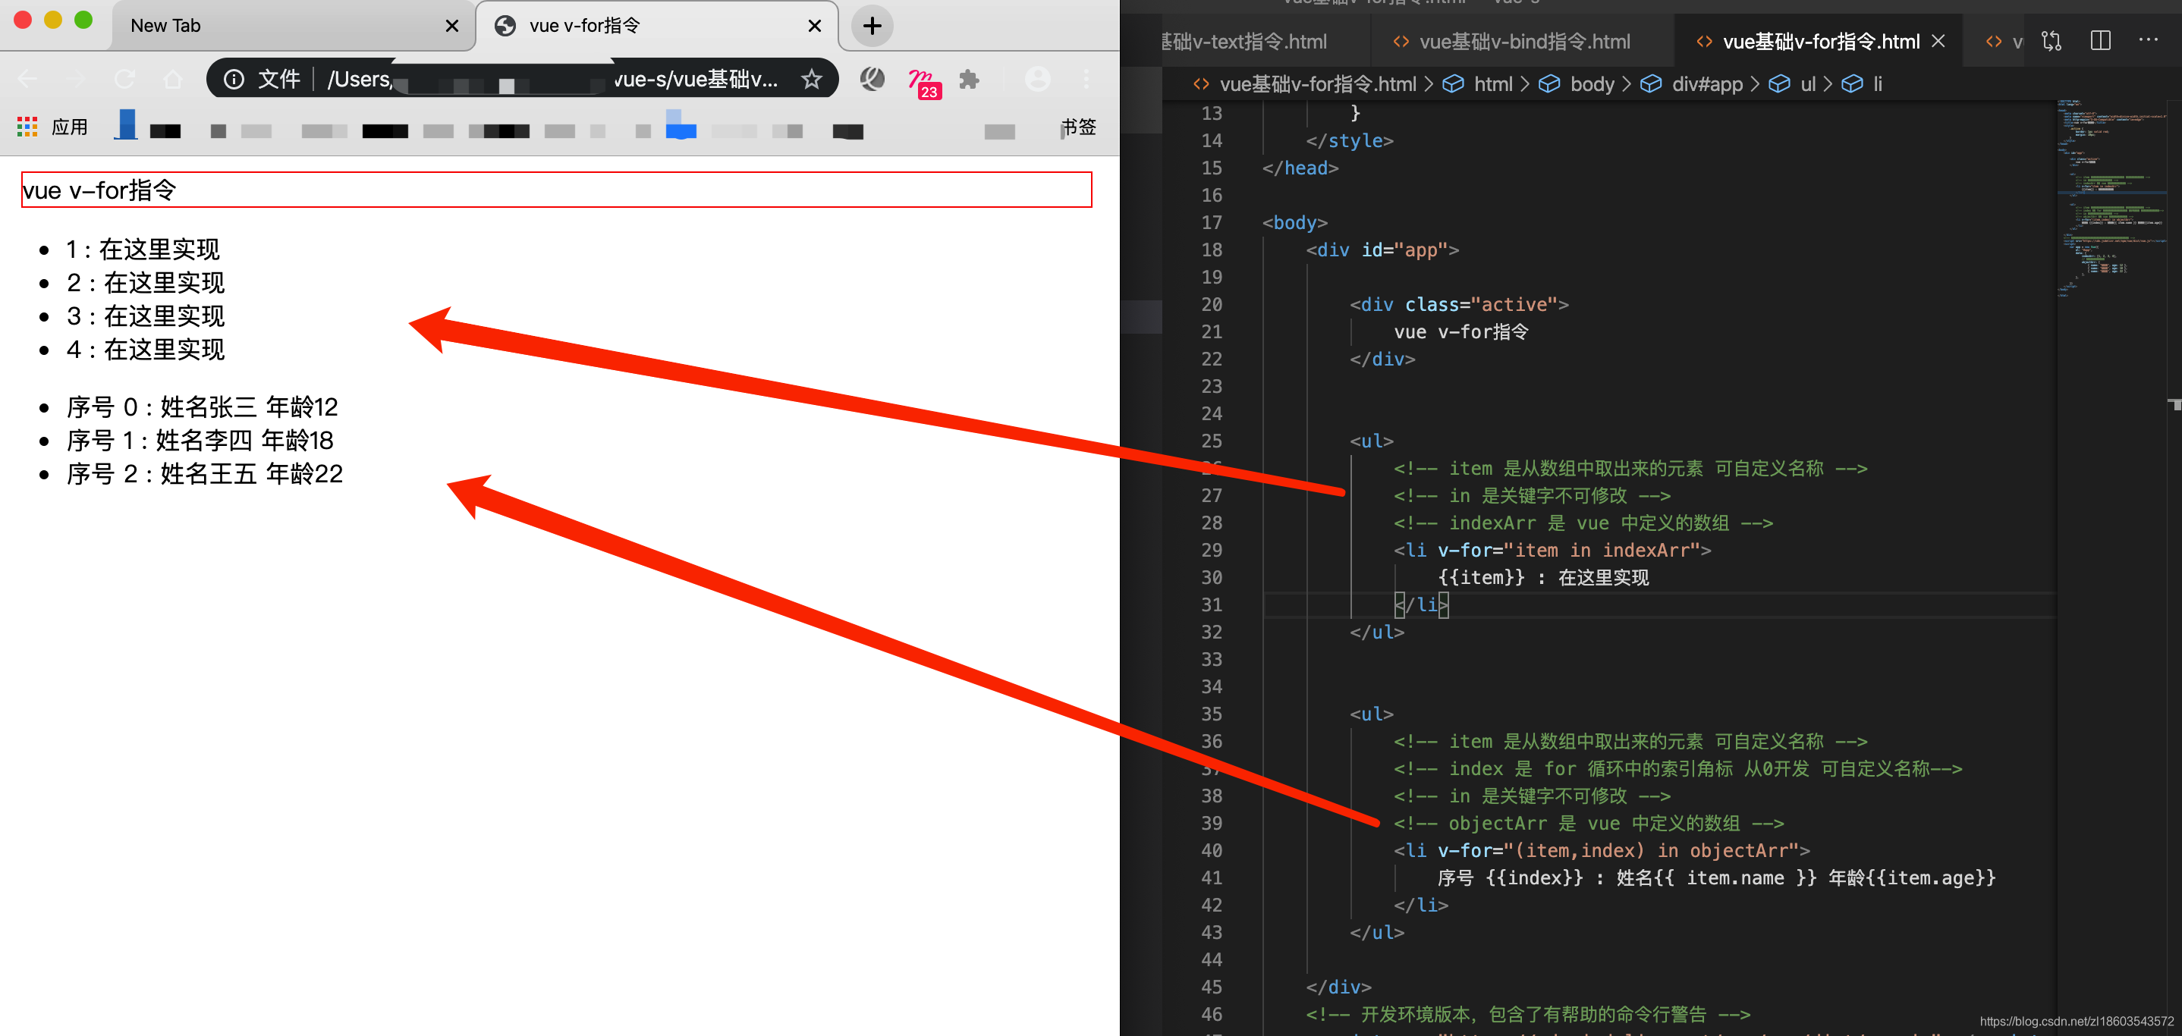Click the pink extension icon with badge 23
Screen dimensions: 2182x1036
[923, 83]
